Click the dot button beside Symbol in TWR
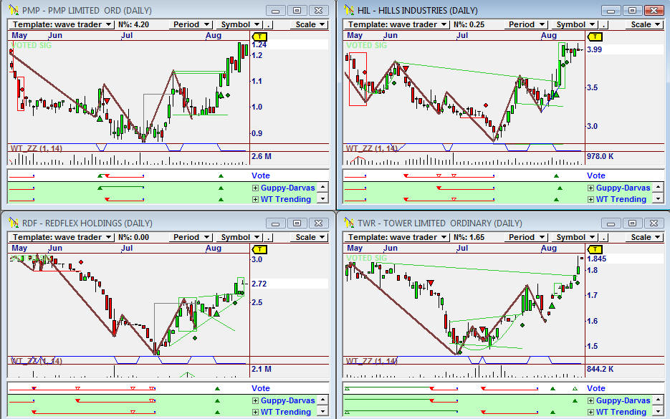670x419 pixels. pos(604,237)
